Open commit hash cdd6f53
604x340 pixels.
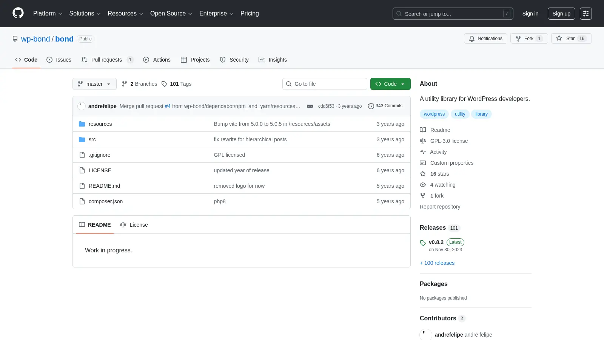(x=326, y=106)
